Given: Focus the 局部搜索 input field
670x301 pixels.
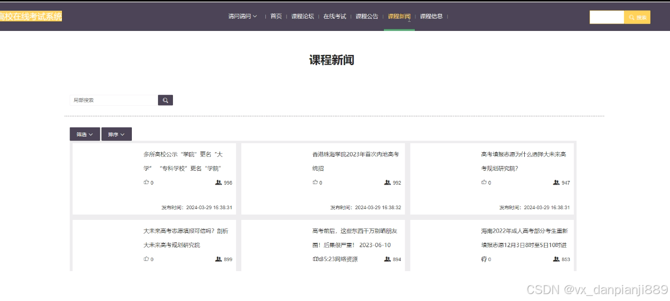Looking at the screenshot, I should pos(114,100).
